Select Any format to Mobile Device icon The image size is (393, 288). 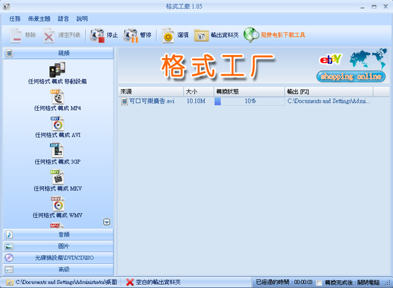click(x=58, y=70)
